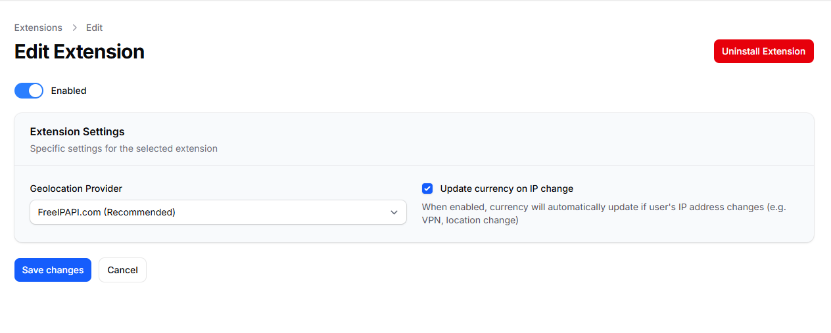Click the Geolocation Provider dropdown arrow
Screen dimensions: 831x333
pyautogui.click(x=394, y=212)
